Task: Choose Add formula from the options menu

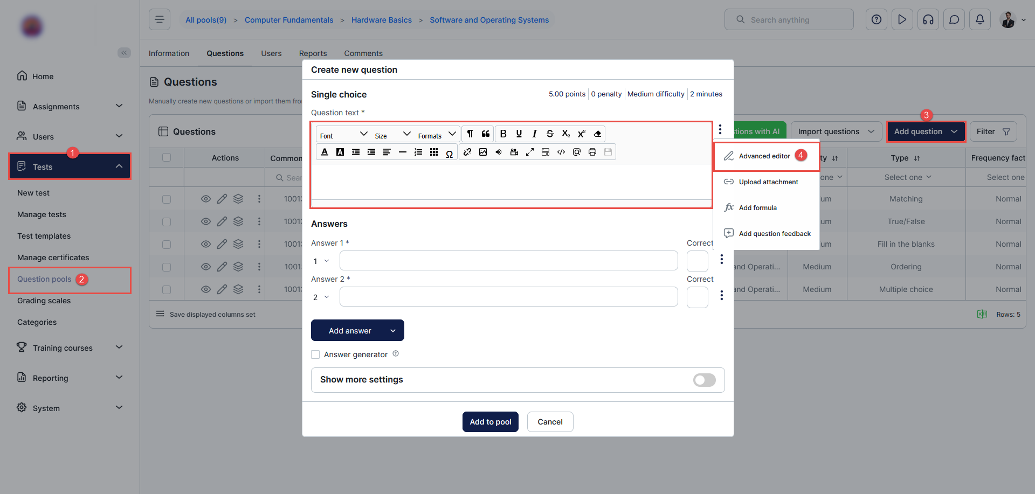Action: [x=757, y=208]
